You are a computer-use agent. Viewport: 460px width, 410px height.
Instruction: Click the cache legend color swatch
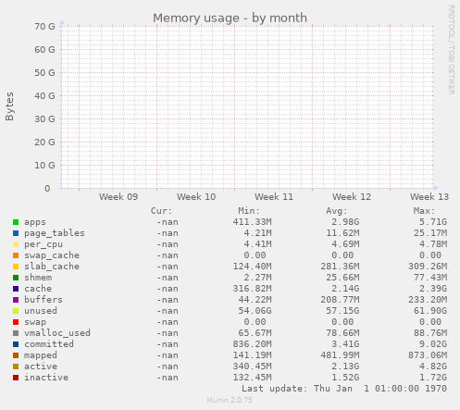pos(16,289)
